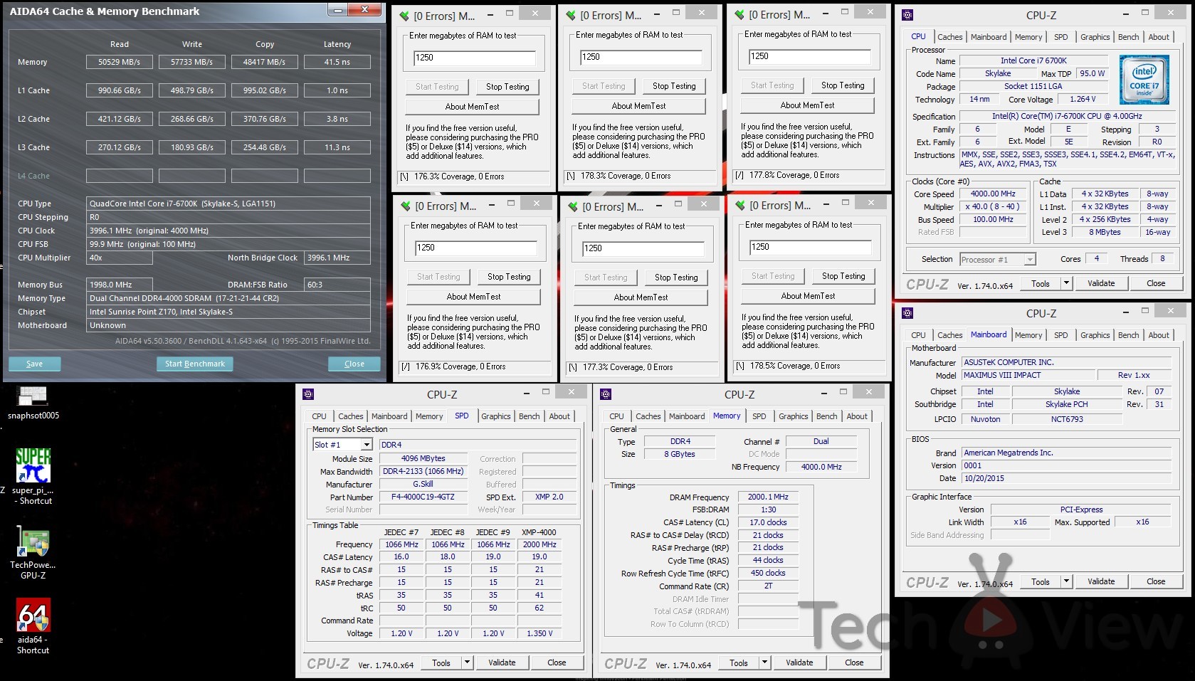Image resolution: width=1195 pixels, height=681 pixels.
Task: Stop Testing in MemTest with 176.3% coverage
Action: coord(507,87)
